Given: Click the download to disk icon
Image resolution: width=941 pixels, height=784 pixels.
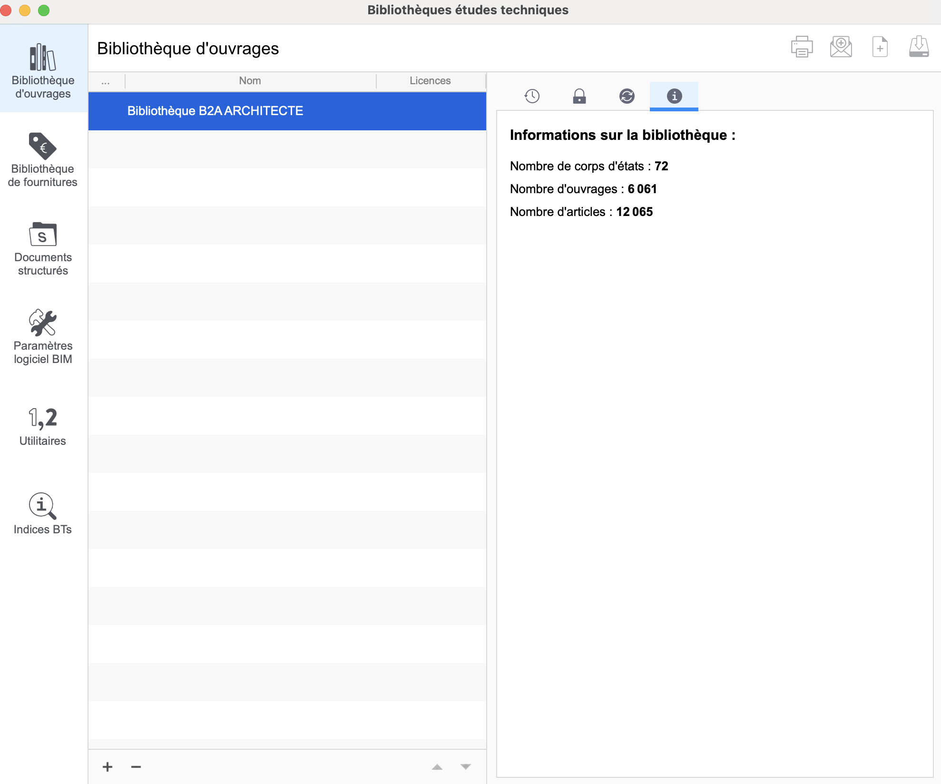Looking at the screenshot, I should coord(919,47).
